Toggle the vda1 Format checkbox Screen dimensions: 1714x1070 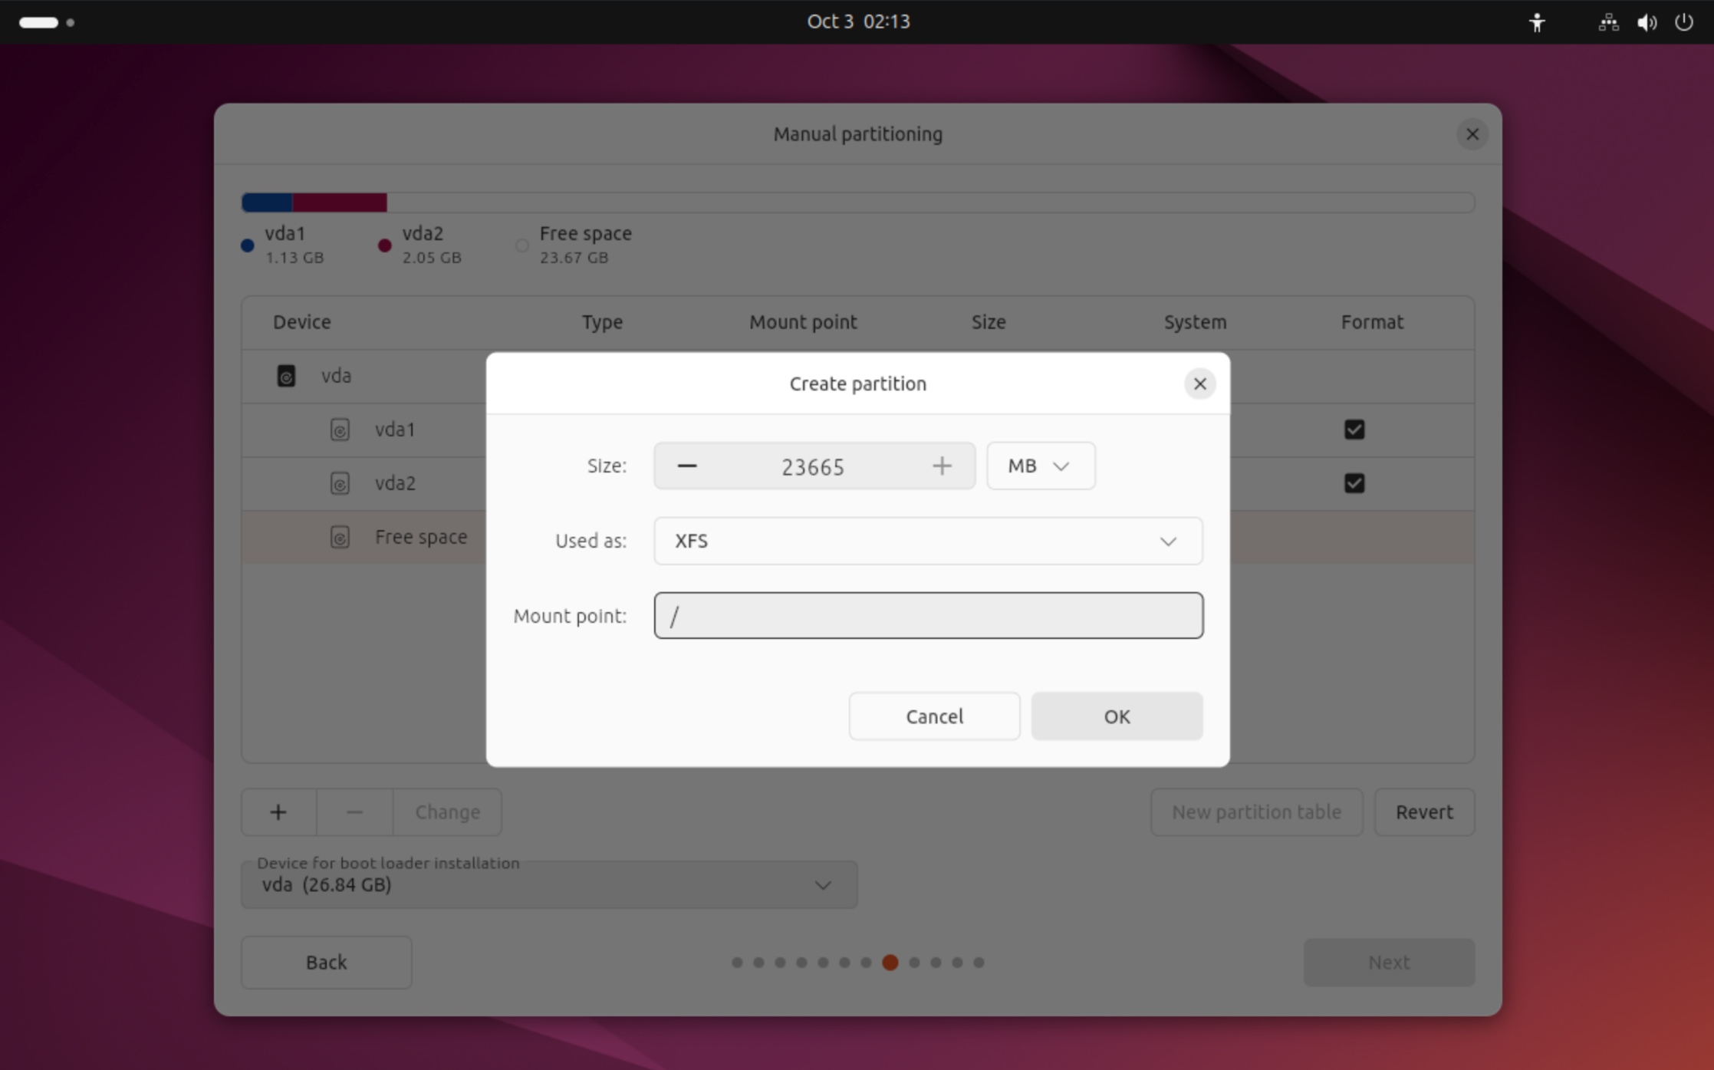point(1354,430)
